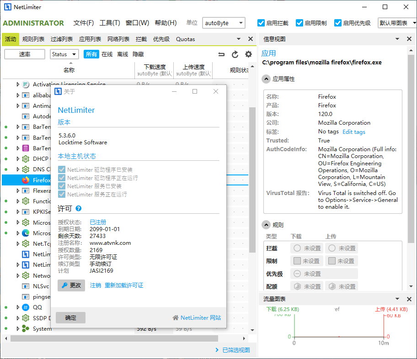This screenshot has width=417, height=359.
Task: Open the 窗口(W) menu
Action: coord(137,23)
